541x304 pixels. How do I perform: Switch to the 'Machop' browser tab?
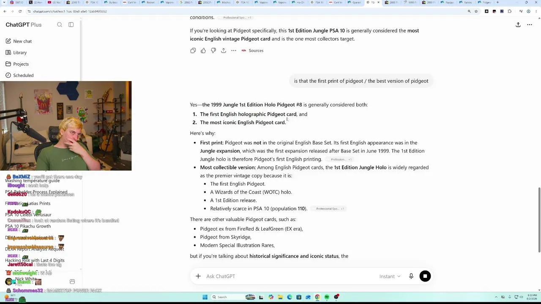[x=223, y=3]
